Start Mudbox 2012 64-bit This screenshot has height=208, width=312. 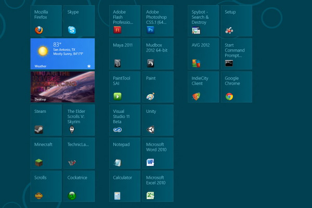click(158, 54)
